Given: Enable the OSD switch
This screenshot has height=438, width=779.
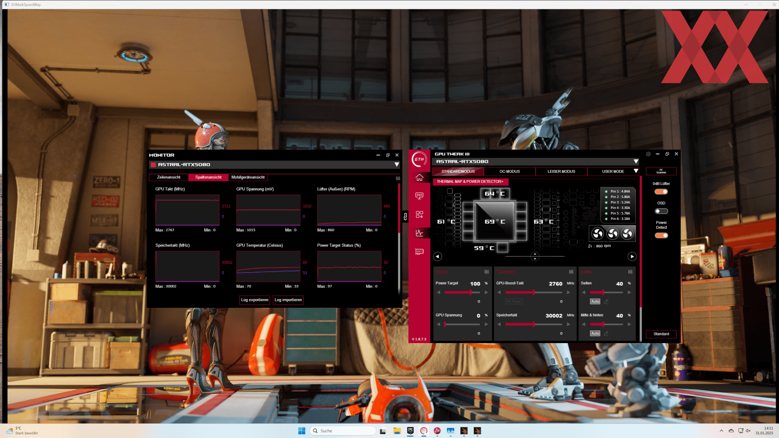Looking at the screenshot, I should 661,211.
